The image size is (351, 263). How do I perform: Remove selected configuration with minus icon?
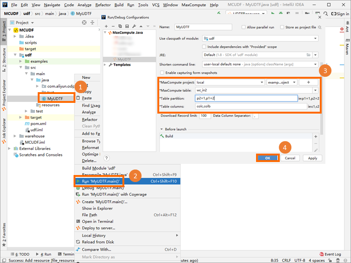point(113,26)
